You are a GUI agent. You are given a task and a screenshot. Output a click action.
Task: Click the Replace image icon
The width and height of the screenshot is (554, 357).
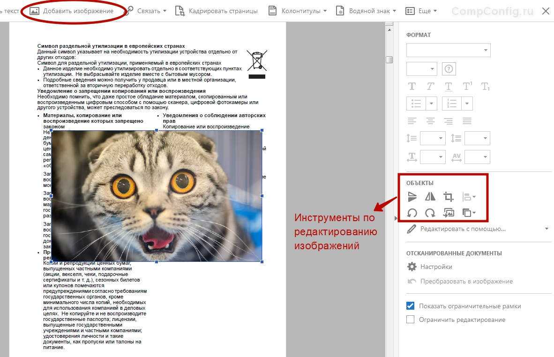pos(449,213)
